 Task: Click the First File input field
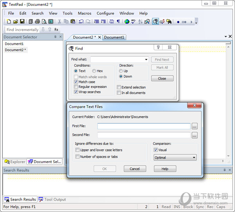(144, 126)
